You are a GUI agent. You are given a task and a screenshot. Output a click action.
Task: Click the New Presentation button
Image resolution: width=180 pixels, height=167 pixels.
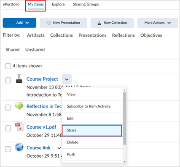tap(63, 23)
